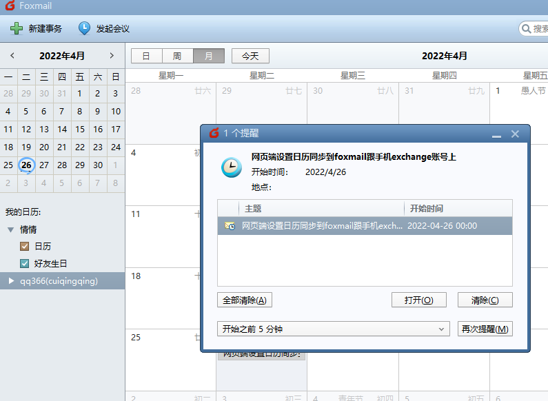Select April 26 in the mini calendar
The width and height of the screenshot is (548, 401).
click(x=26, y=165)
